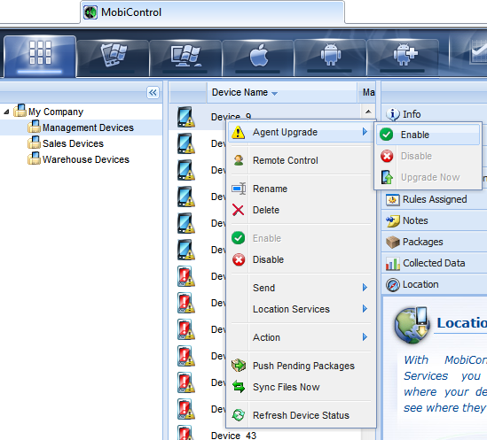The image size is (487, 440).
Task: Expand the Agent Upgrade submenu arrow
Action: coord(365,132)
